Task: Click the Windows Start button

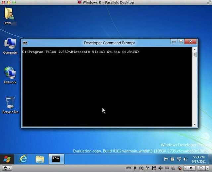Action: (x=7, y=159)
